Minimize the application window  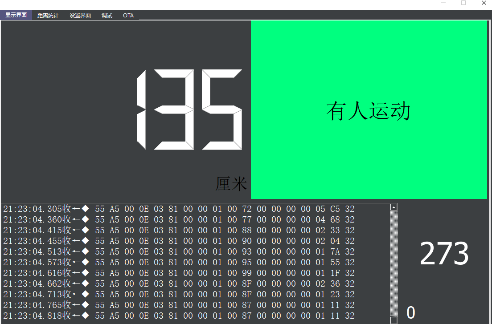[x=443, y=3]
